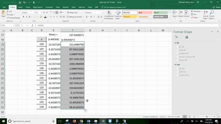Open the General number format dropdown
This screenshot has width=221, height=124.
coord(102,13)
